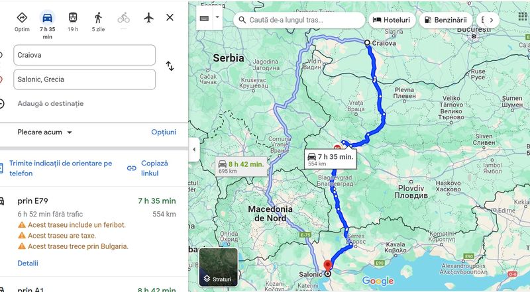Choose the driving car mode icon
Image resolution: width=530 pixels, height=292 pixels.
[47, 18]
